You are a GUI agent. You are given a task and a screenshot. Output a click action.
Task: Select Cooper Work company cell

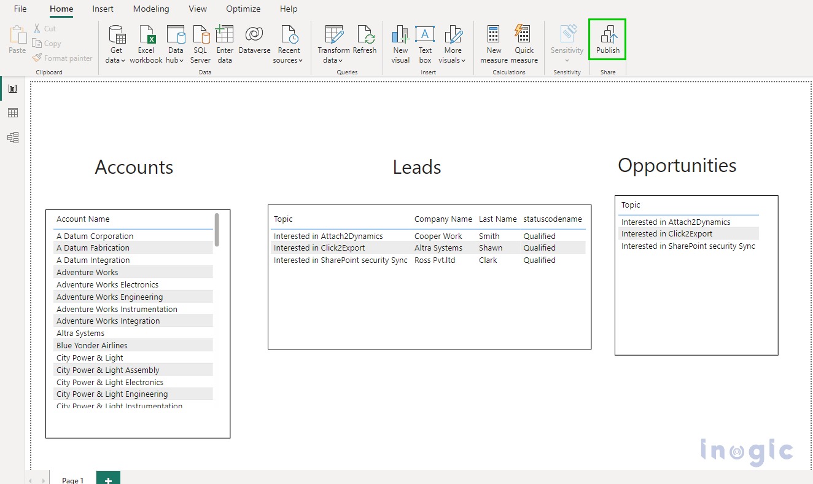coord(438,236)
